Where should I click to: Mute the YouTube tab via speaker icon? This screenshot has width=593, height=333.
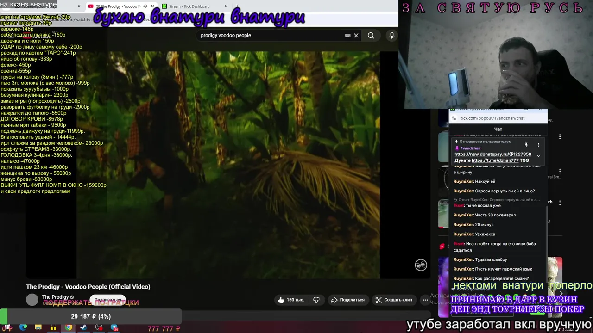pyautogui.click(x=145, y=6)
